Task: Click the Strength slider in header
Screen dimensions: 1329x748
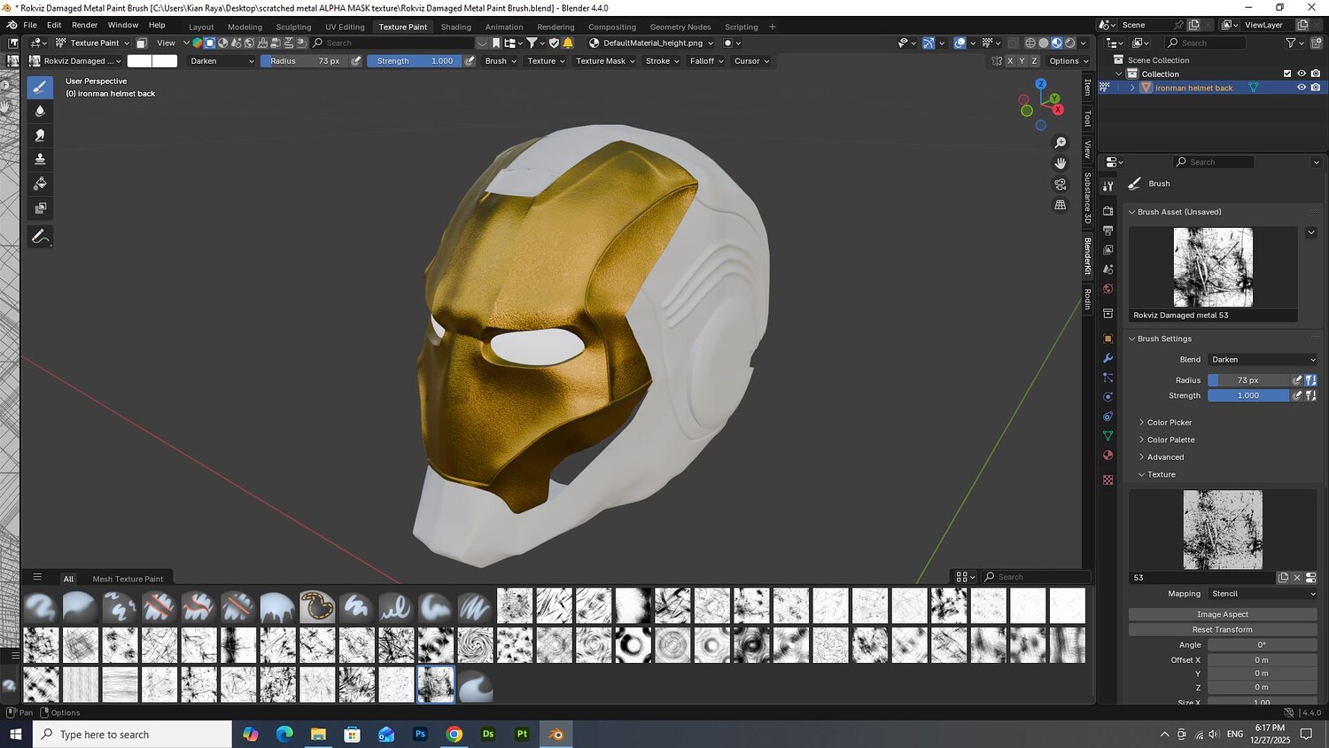Action: point(414,61)
